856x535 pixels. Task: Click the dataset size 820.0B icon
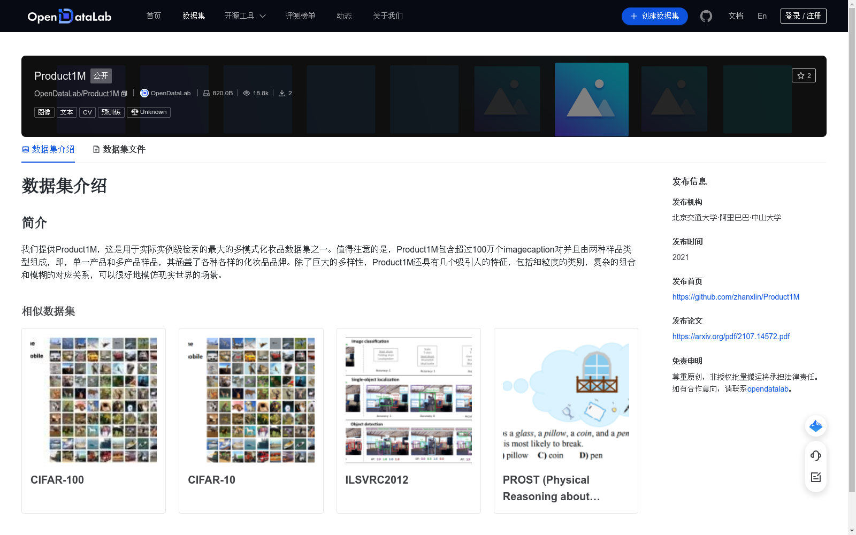tap(207, 93)
